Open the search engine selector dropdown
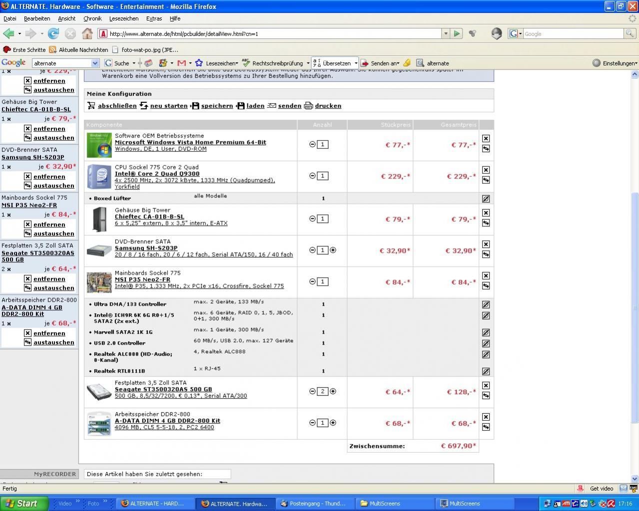The image size is (639, 511). point(515,33)
